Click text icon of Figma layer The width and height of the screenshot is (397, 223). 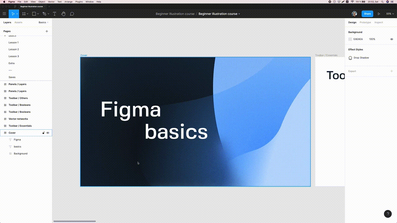click(10, 140)
